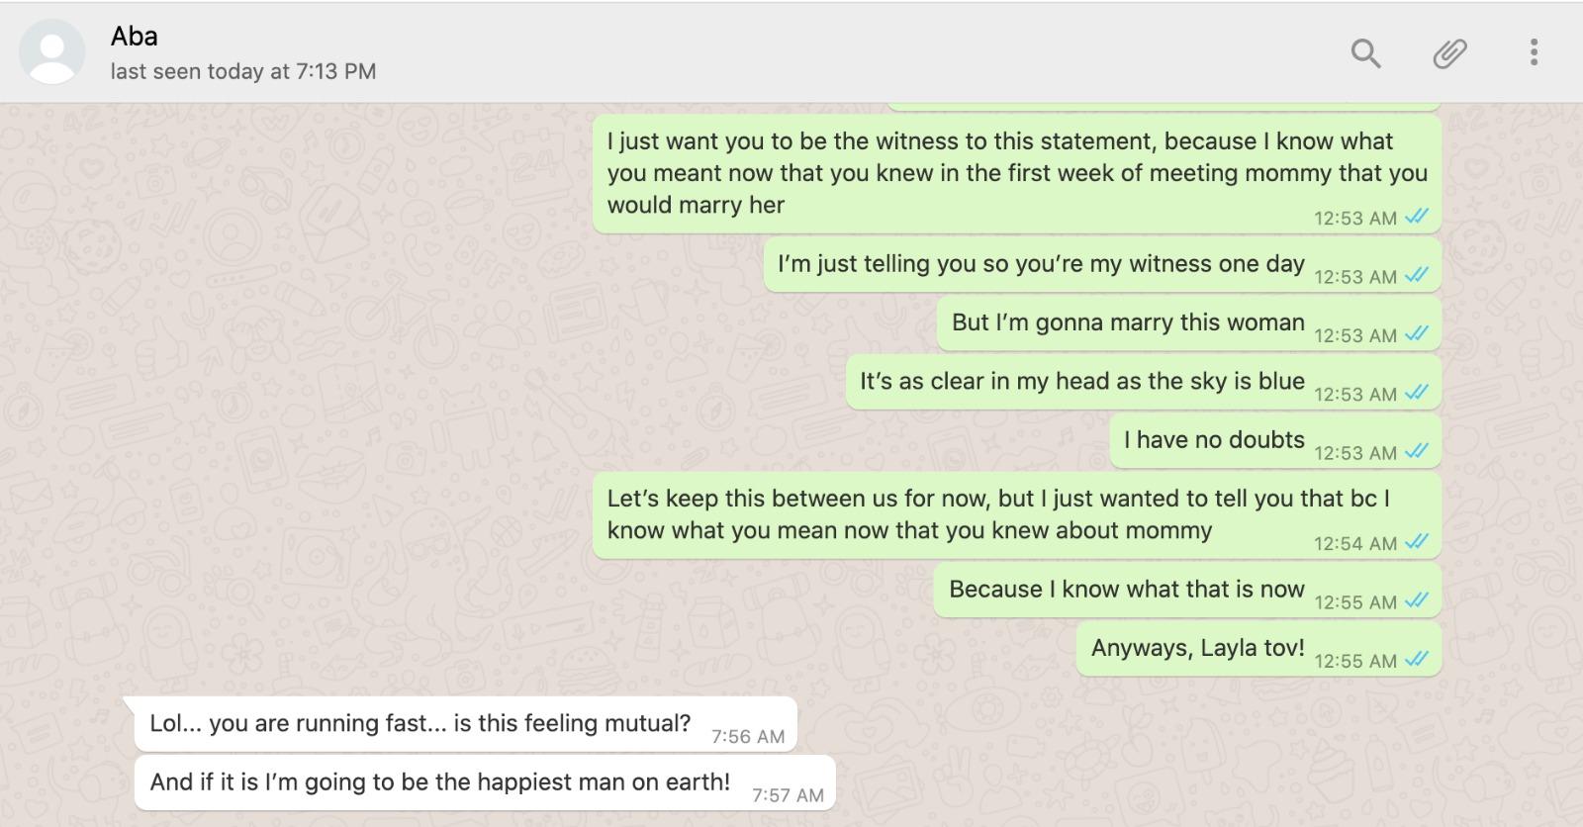Click read checkmarks on 'Anyways, Layla tov!' message
1583x827 pixels.
(x=1417, y=659)
